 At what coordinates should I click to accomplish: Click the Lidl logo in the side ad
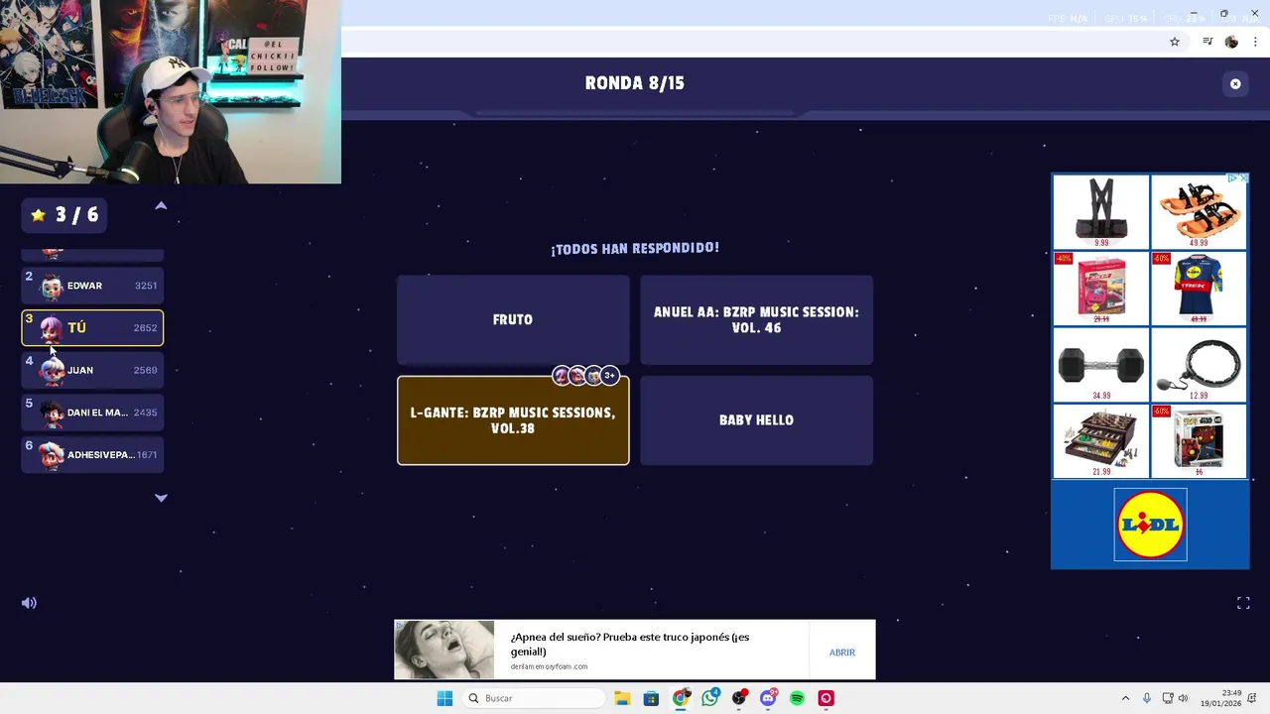[1150, 525]
